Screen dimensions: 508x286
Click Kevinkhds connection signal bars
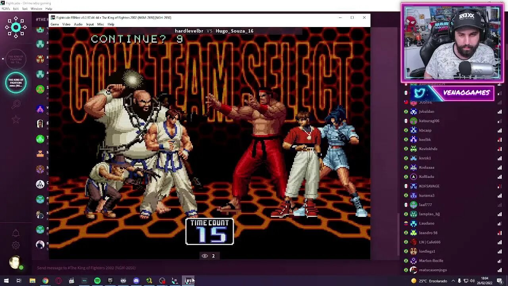pos(500,149)
